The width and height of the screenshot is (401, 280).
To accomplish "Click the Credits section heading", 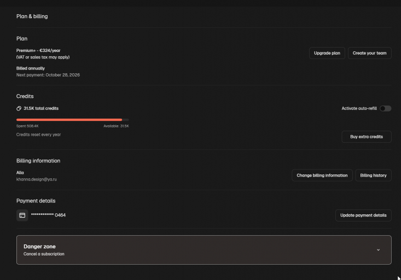I will 25,96.
